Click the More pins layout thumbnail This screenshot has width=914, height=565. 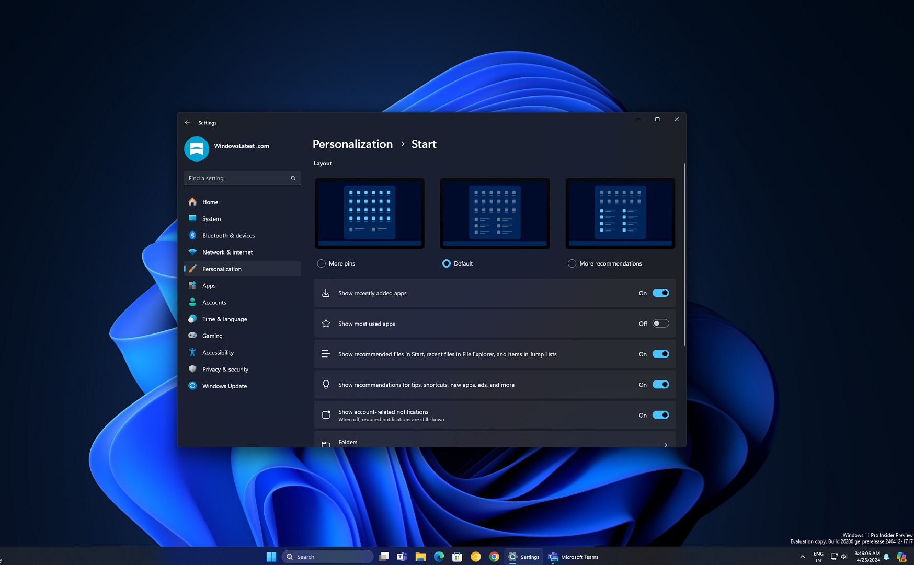[370, 213]
